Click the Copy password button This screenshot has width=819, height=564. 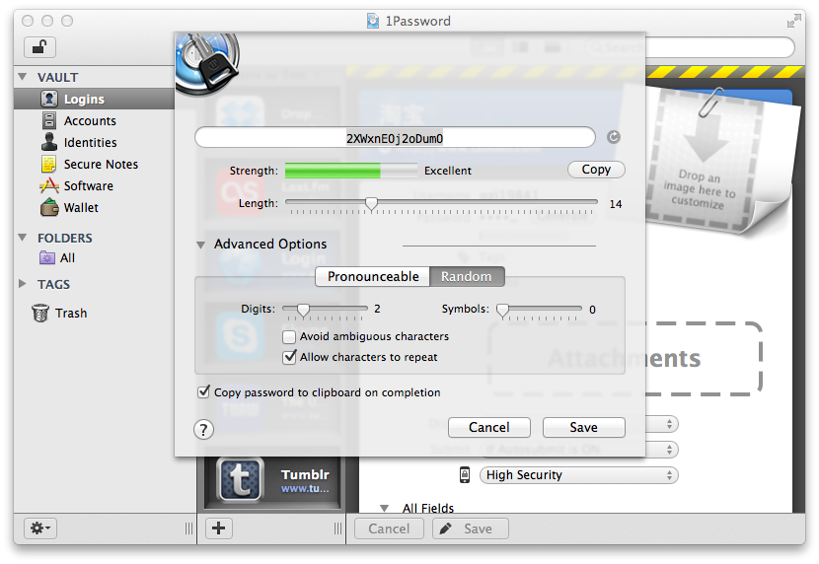pyautogui.click(x=596, y=170)
